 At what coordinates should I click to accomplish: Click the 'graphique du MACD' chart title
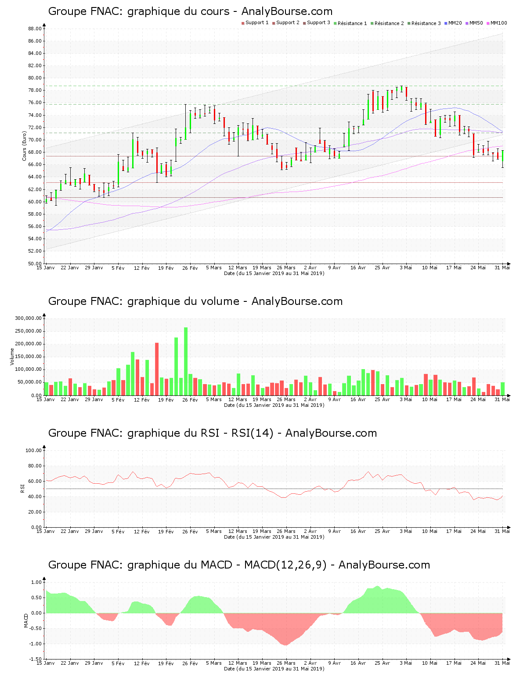(239, 565)
